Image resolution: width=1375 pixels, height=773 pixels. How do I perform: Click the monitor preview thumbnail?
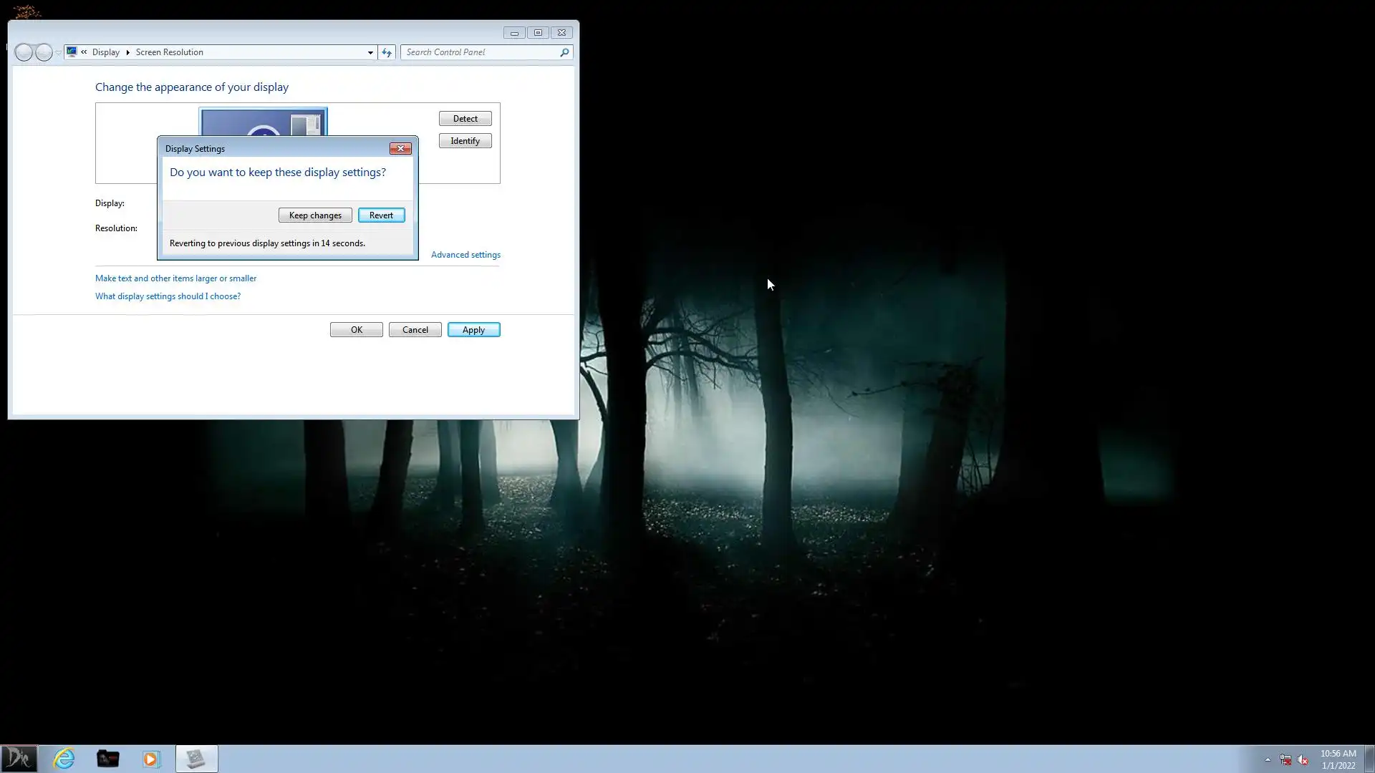click(x=263, y=122)
